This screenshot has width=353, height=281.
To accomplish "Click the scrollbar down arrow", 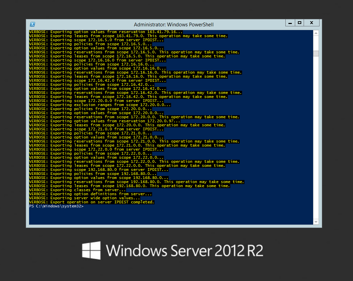I will 316,221.
